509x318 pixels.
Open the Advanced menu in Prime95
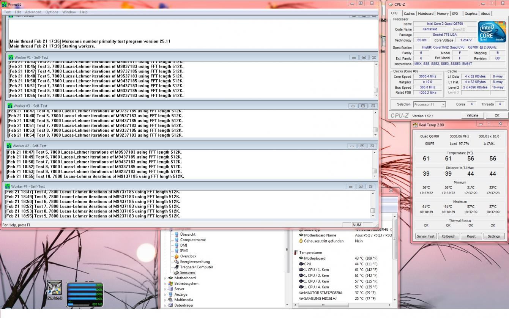click(x=33, y=12)
